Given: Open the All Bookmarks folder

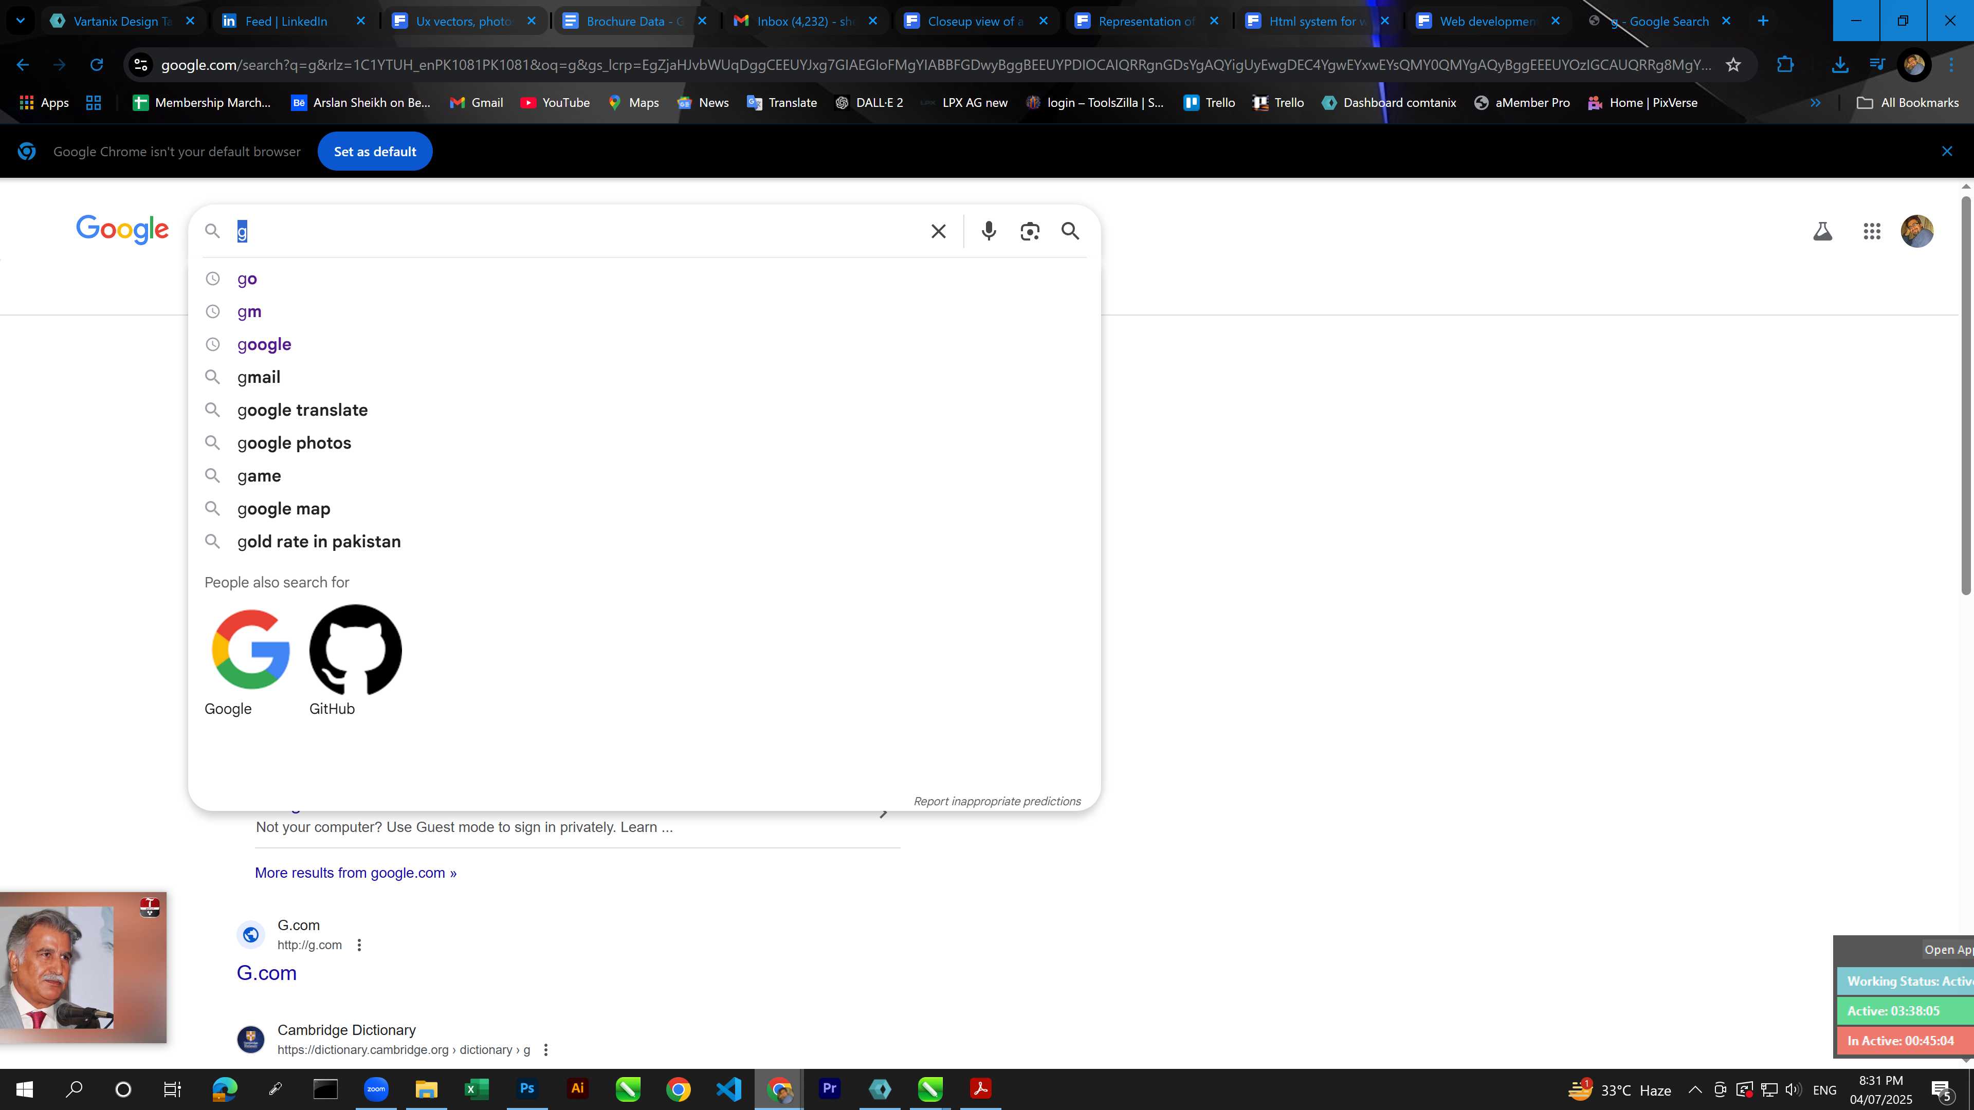Looking at the screenshot, I should pos(1908,103).
